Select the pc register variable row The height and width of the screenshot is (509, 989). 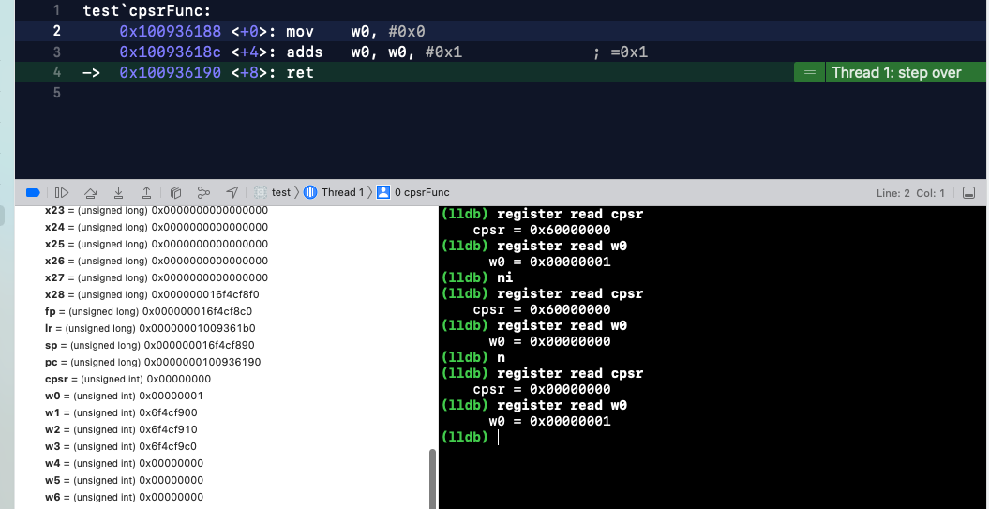pyautogui.click(x=153, y=362)
